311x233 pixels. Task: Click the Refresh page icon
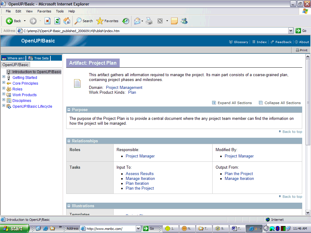coord(57,21)
